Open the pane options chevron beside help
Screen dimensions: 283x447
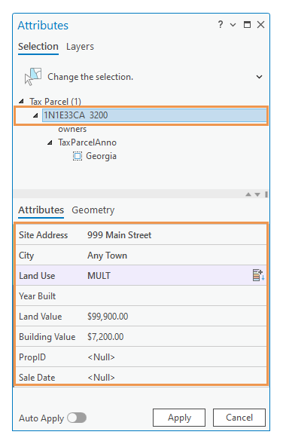233,25
